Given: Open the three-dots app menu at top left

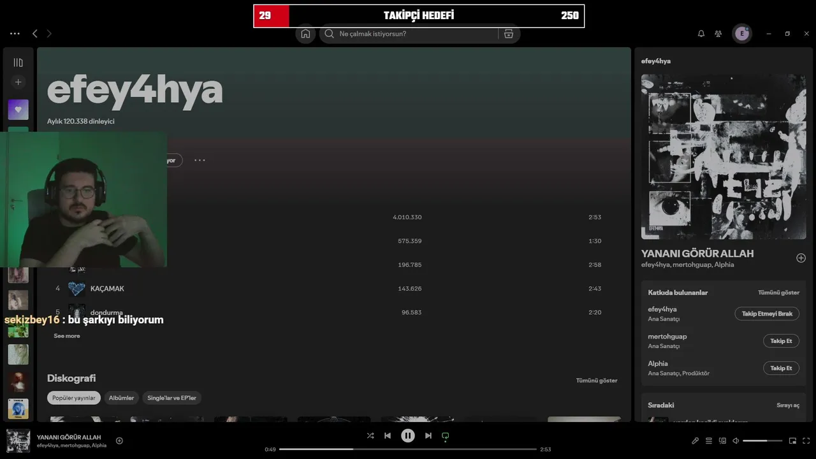Looking at the screenshot, I should [15, 34].
